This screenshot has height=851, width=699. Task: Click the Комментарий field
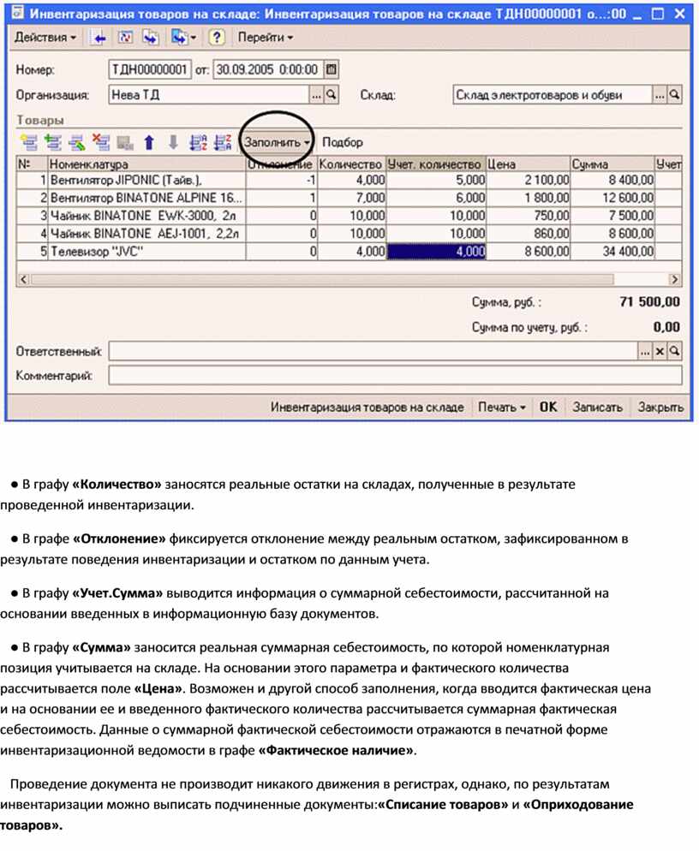[395, 375]
